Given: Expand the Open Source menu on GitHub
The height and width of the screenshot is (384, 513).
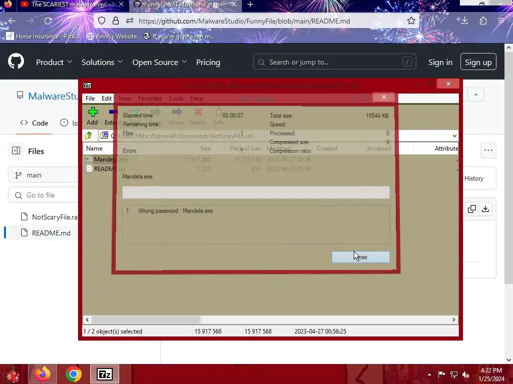Looking at the screenshot, I should (x=160, y=62).
